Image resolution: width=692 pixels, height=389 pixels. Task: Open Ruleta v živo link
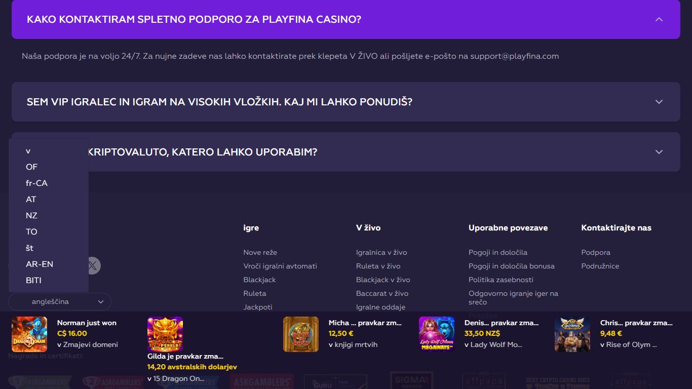click(378, 266)
